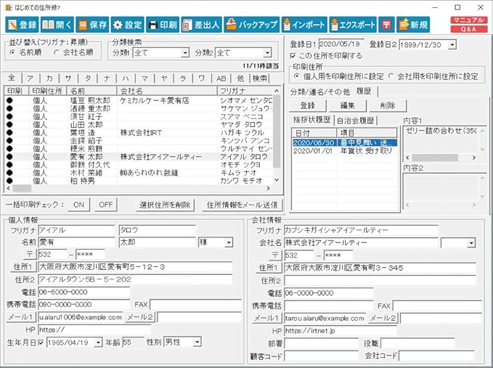Select 会社用を印刷住所に設定 radio option
The width and height of the screenshot is (493, 368).
(x=391, y=75)
